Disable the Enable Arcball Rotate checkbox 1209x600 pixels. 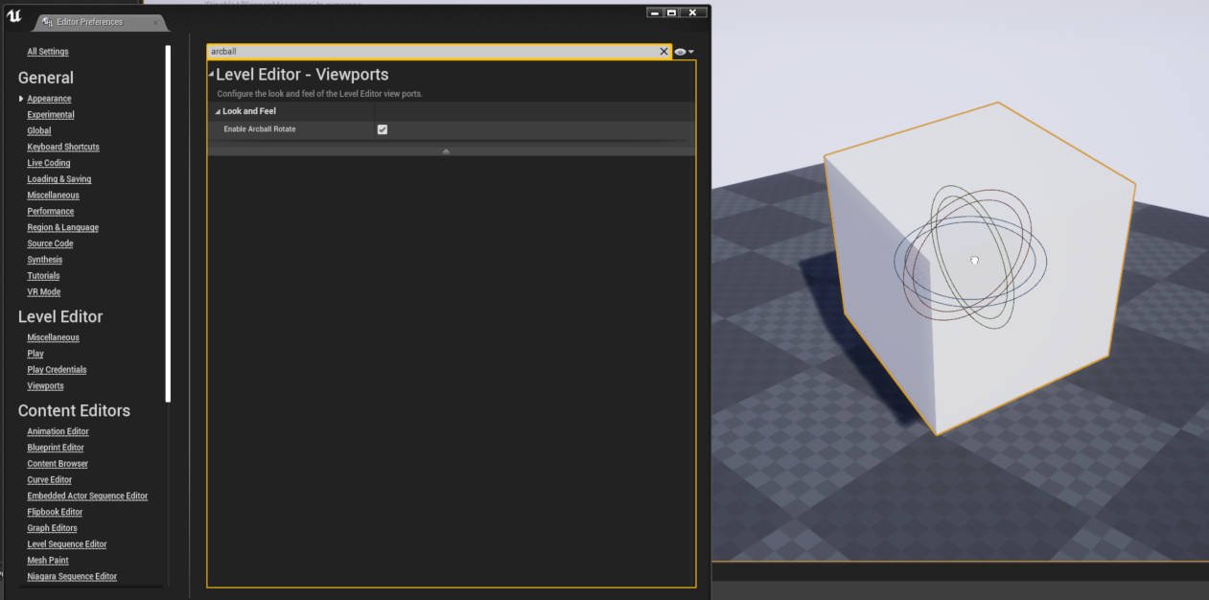[382, 127]
